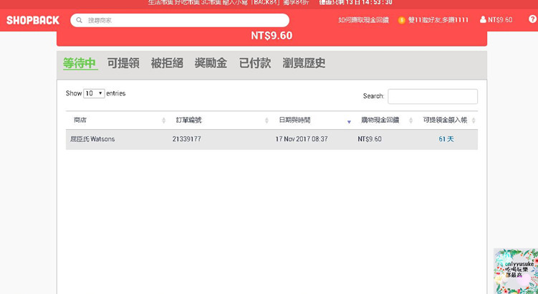Sort by 商店 column arrow icon
Viewport: 538px width, 294px height.
click(163, 120)
